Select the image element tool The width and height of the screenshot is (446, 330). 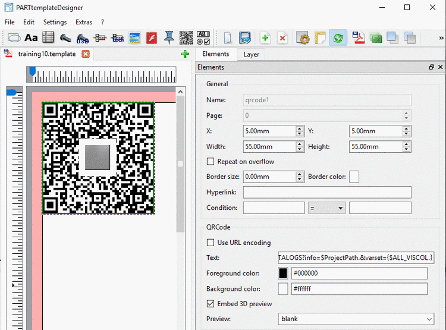tap(135, 38)
